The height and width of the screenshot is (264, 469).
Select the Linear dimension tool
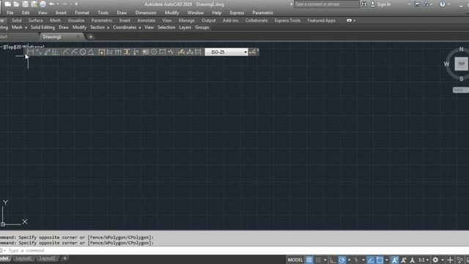(x=30, y=52)
